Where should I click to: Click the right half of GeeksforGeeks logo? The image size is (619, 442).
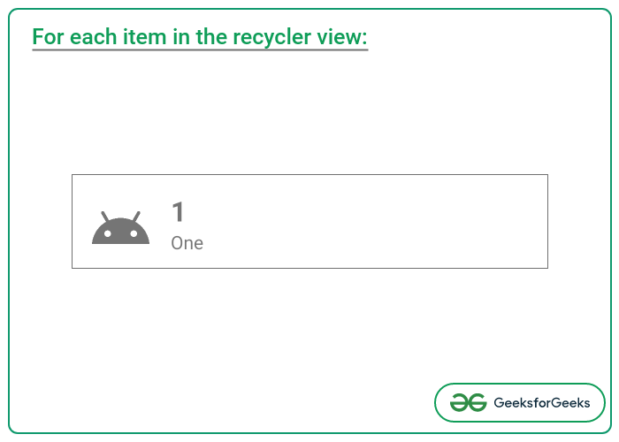pos(478,403)
